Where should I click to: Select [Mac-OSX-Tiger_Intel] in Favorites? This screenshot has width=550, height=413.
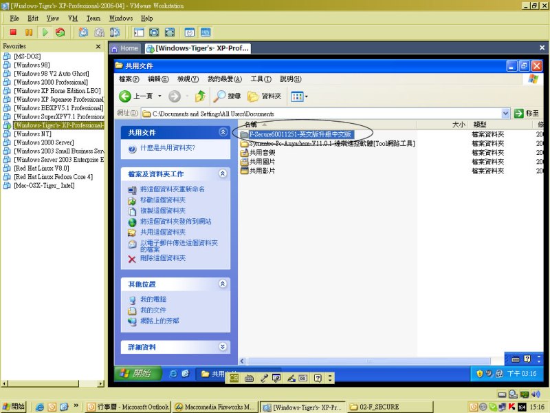click(x=44, y=185)
